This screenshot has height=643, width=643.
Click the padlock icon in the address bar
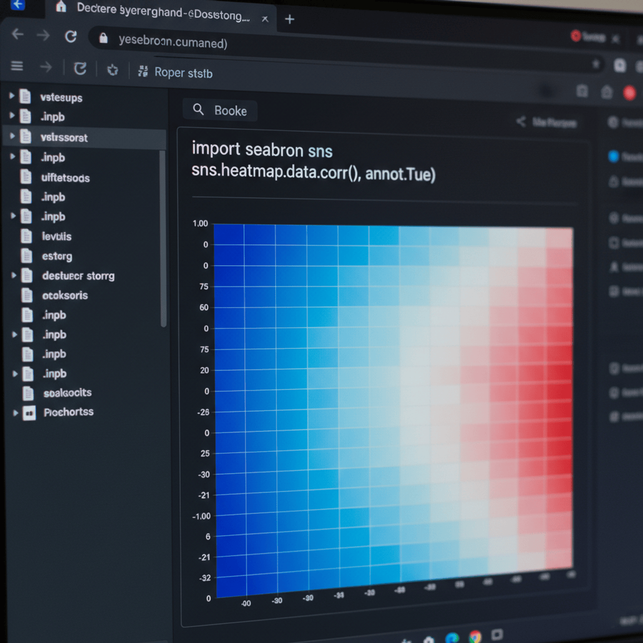coord(103,39)
